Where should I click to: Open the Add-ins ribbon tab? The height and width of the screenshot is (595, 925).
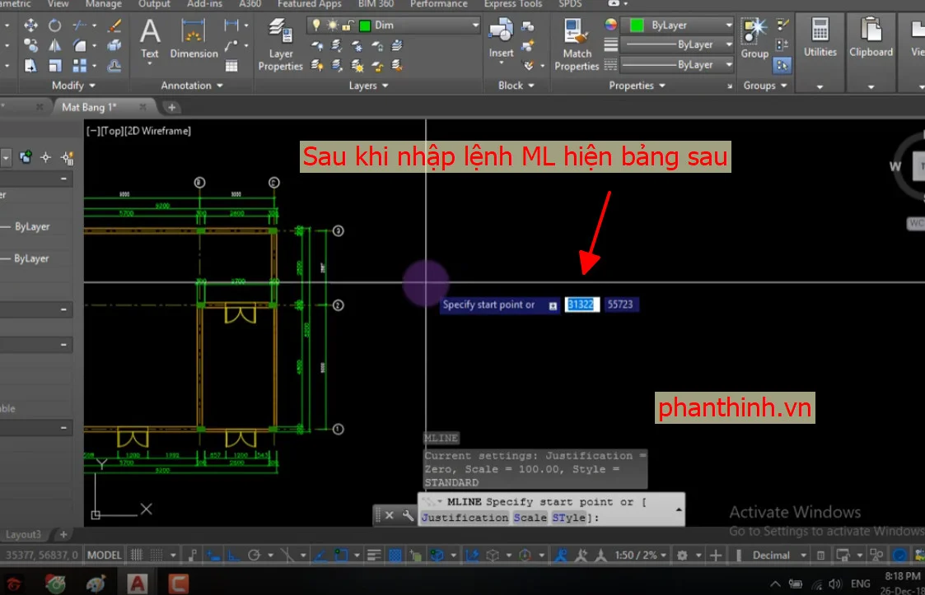205,4
